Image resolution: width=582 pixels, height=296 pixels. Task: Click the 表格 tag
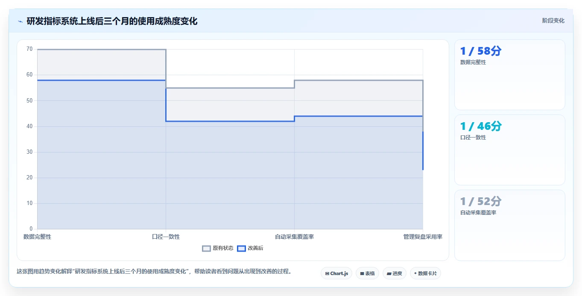point(367,273)
